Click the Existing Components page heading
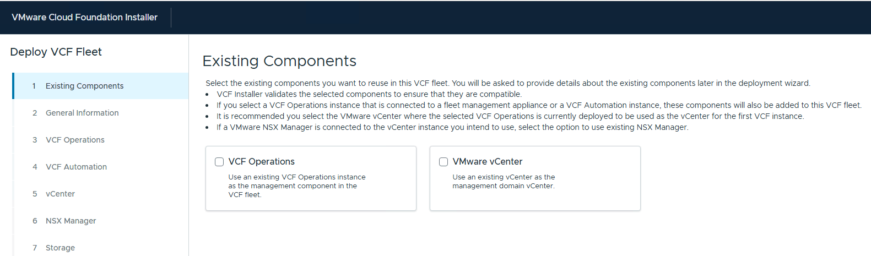 [279, 61]
